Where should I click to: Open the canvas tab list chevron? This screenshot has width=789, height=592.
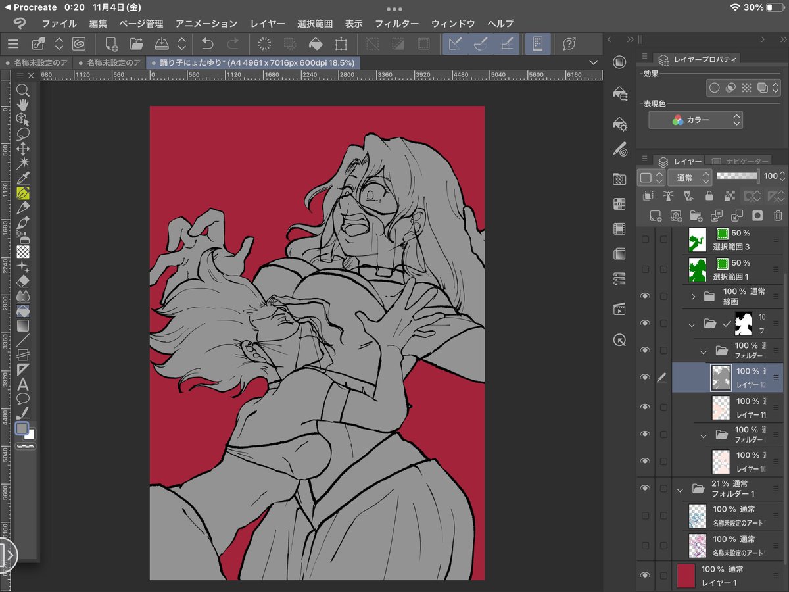594,62
